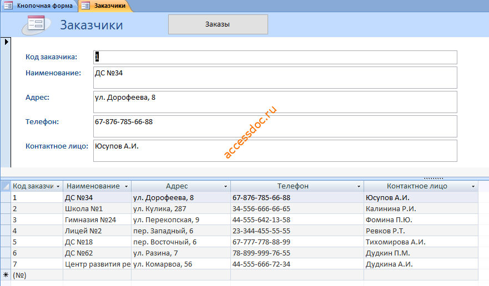Click the record selector arrow of form
Image resolution: width=489 pixels, height=286 pixels.
coord(6,42)
